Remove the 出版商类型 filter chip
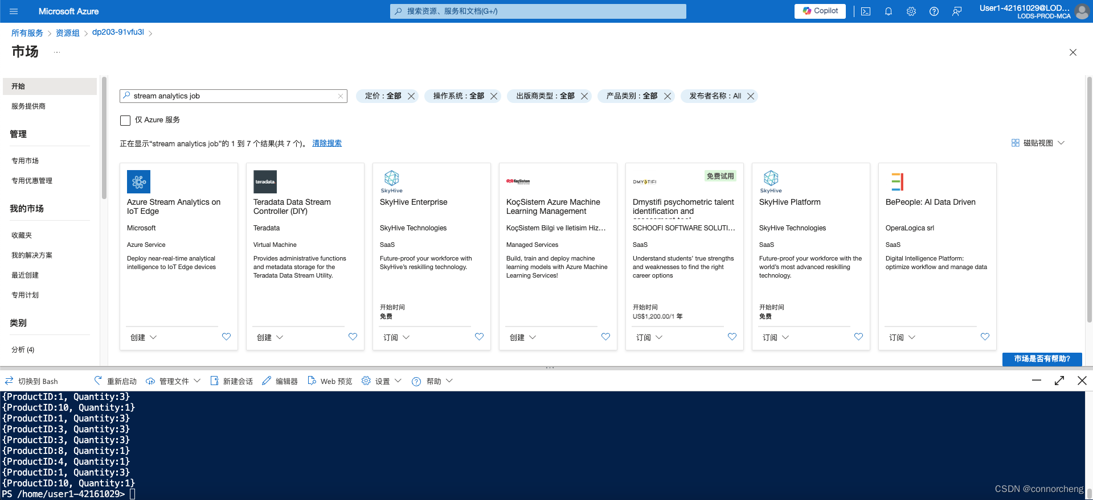The image size is (1093, 500). [584, 96]
